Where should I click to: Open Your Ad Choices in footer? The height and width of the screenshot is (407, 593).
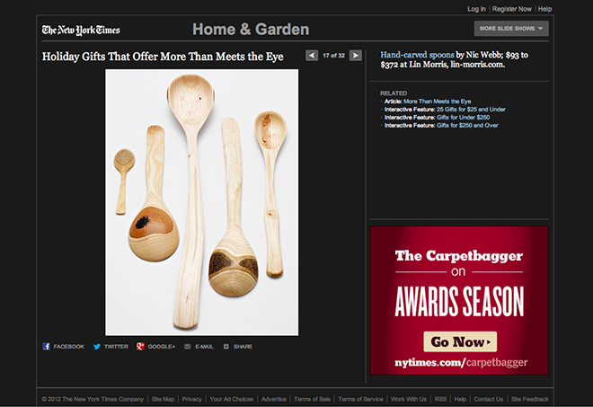(x=232, y=399)
